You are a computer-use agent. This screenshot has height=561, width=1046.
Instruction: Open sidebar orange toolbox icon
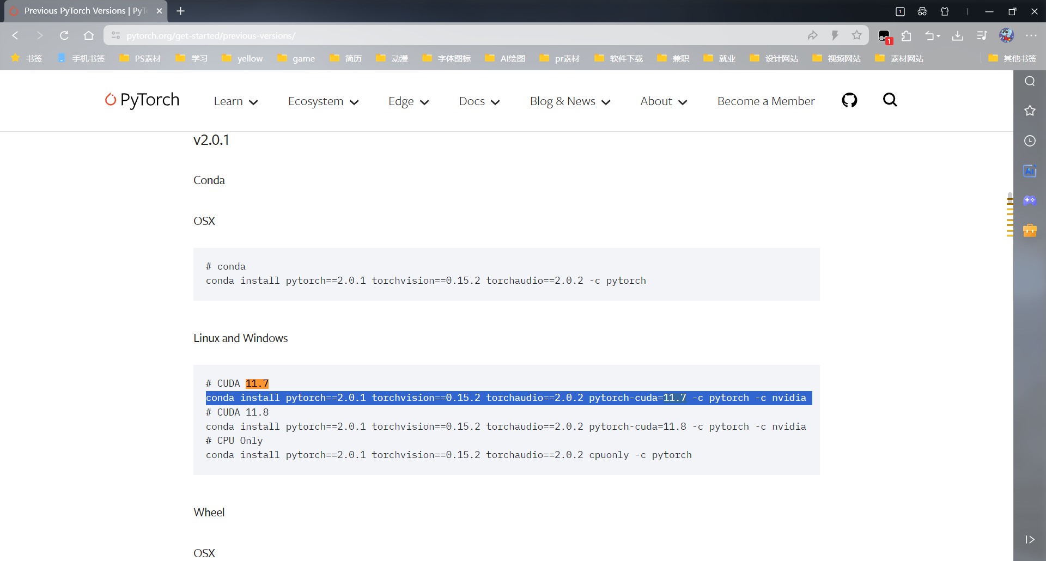point(1030,230)
